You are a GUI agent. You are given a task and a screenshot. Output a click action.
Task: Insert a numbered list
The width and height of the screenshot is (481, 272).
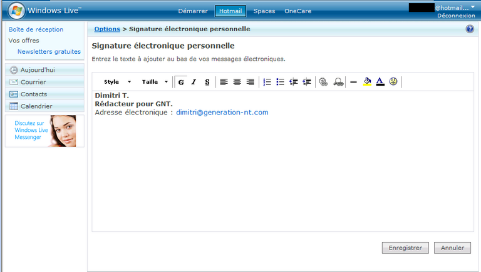(x=267, y=82)
